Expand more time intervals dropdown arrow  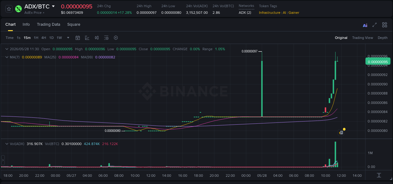click(x=68, y=38)
